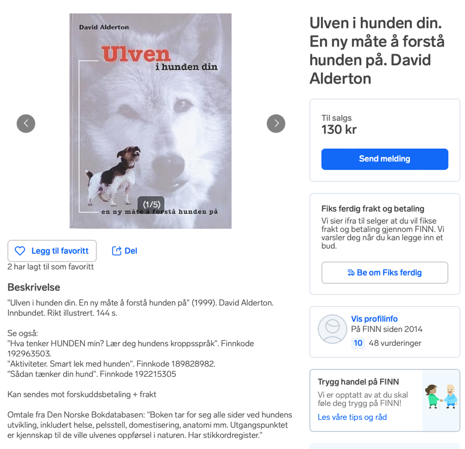Image resolution: width=465 pixels, height=449 pixels.
Task: Click the rating score badge 10
Action: [358, 343]
